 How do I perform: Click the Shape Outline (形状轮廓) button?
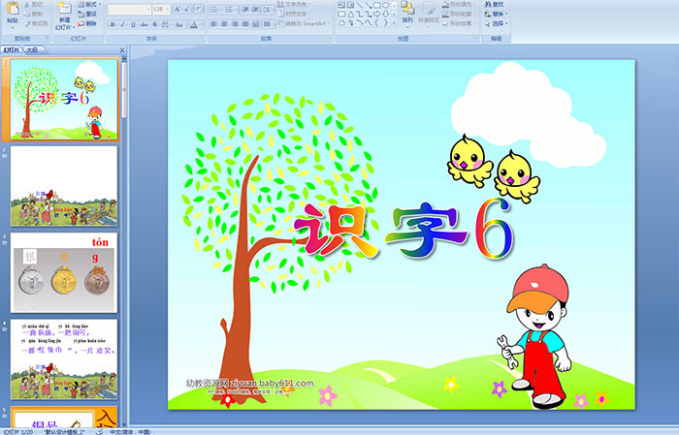pos(460,14)
